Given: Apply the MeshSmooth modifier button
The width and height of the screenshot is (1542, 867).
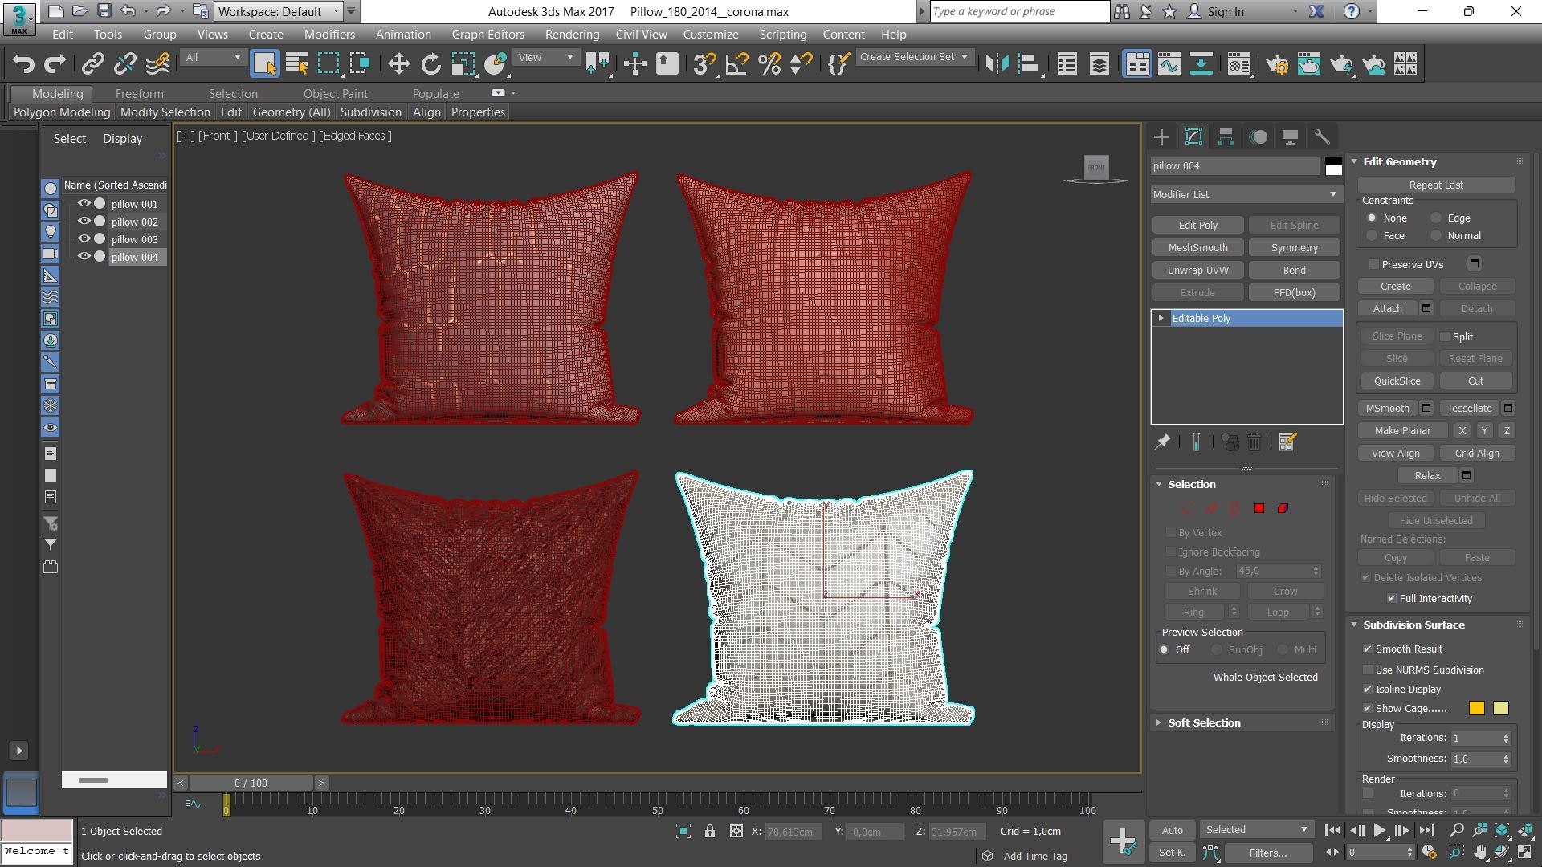Looking at the screenshot, I should pos(1197,247).
